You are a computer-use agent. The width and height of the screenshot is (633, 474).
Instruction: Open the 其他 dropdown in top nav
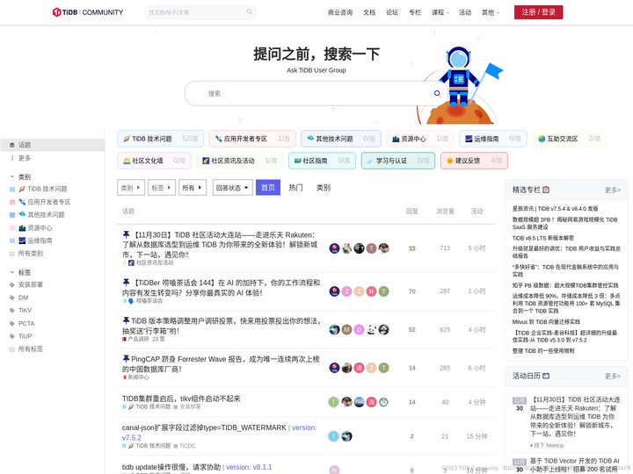[490, 12]
